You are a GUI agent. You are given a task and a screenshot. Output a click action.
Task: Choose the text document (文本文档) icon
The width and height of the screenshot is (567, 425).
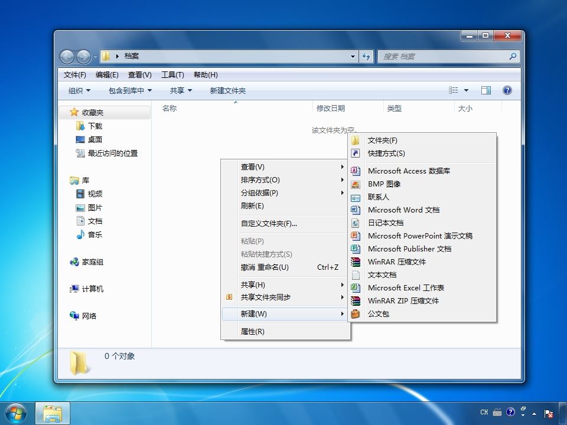(356, 275)
